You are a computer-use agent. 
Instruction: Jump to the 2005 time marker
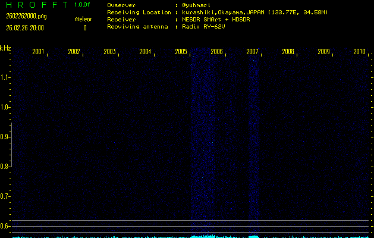point(181,52)
